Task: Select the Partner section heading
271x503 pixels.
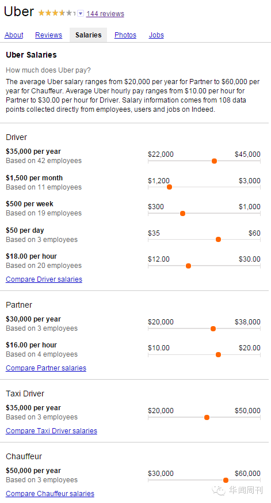Action: click(19, 305)
